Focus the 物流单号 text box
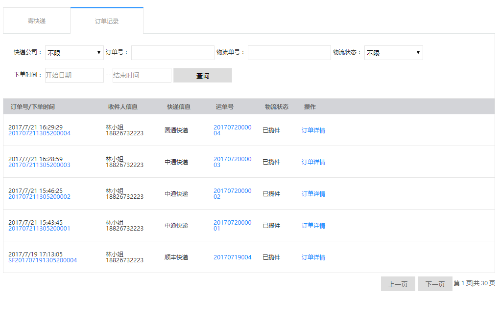500x317 pixels. coord(289,53)
